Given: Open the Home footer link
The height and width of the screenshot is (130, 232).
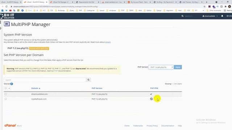Looking at the screenshot, I should tap(127, 126).
